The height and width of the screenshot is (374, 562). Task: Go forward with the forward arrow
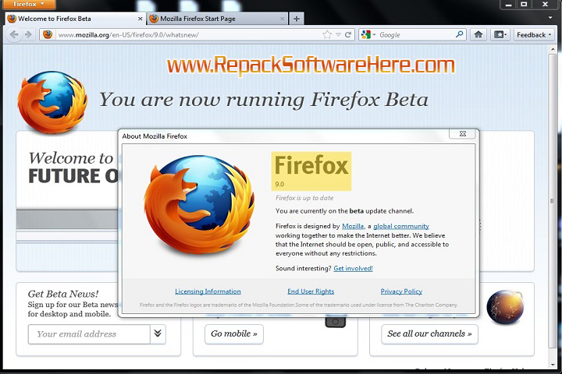28,35
